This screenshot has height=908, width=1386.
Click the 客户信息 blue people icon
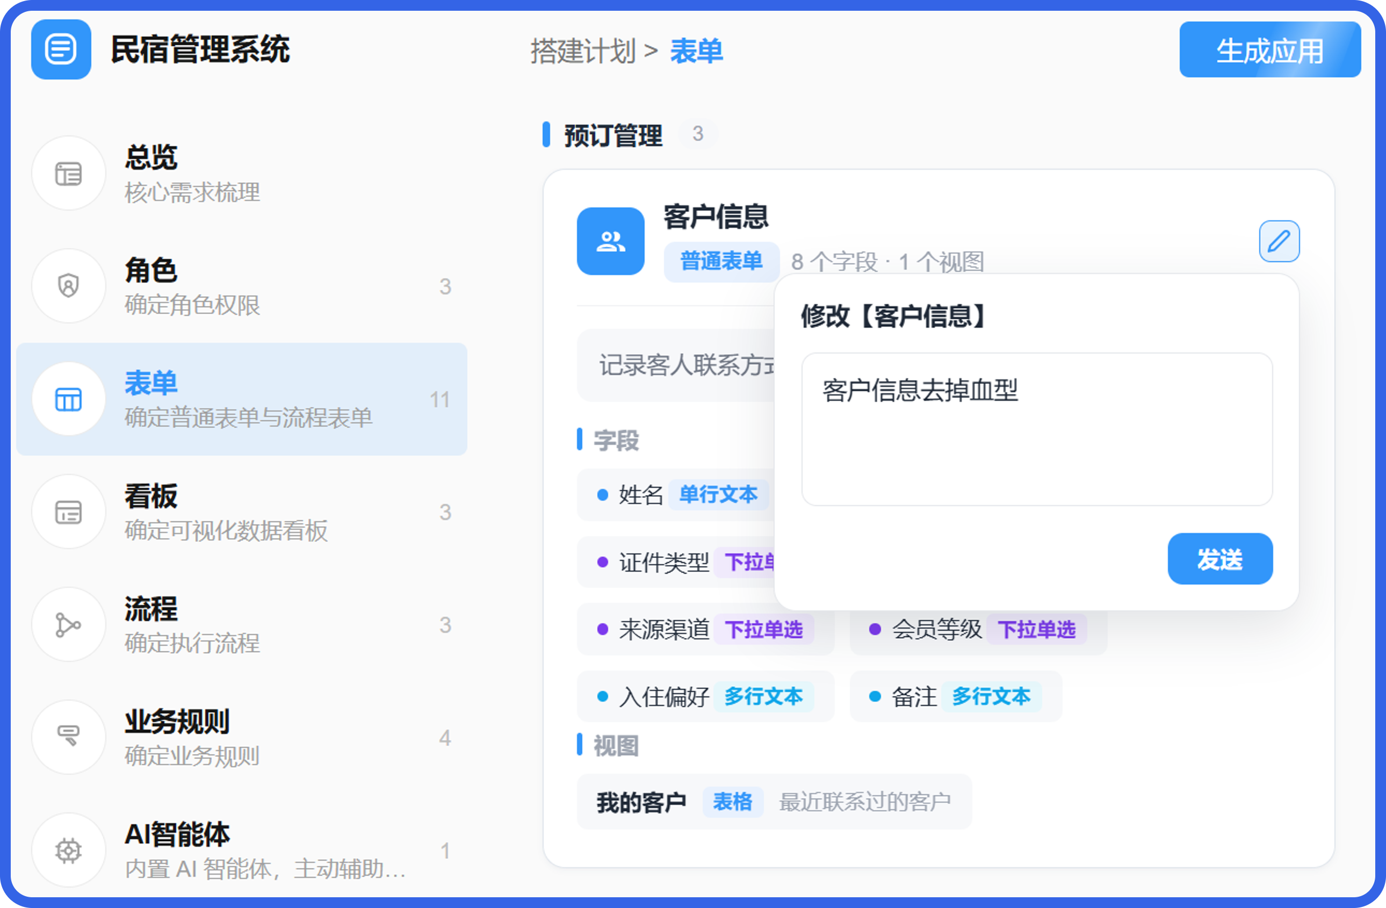point(610,241)
